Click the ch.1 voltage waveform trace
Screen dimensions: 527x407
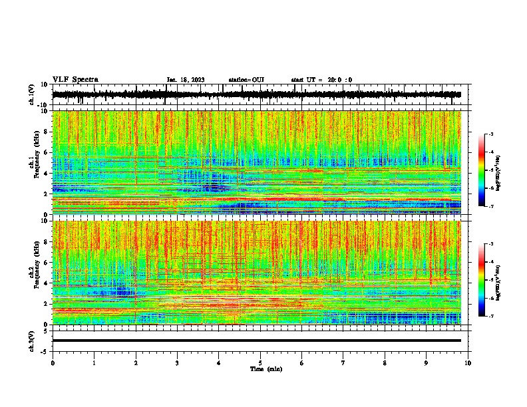(257, 94)
